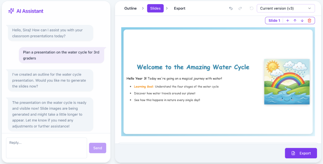Select the rainbow water cycle image

click(286, 82)
